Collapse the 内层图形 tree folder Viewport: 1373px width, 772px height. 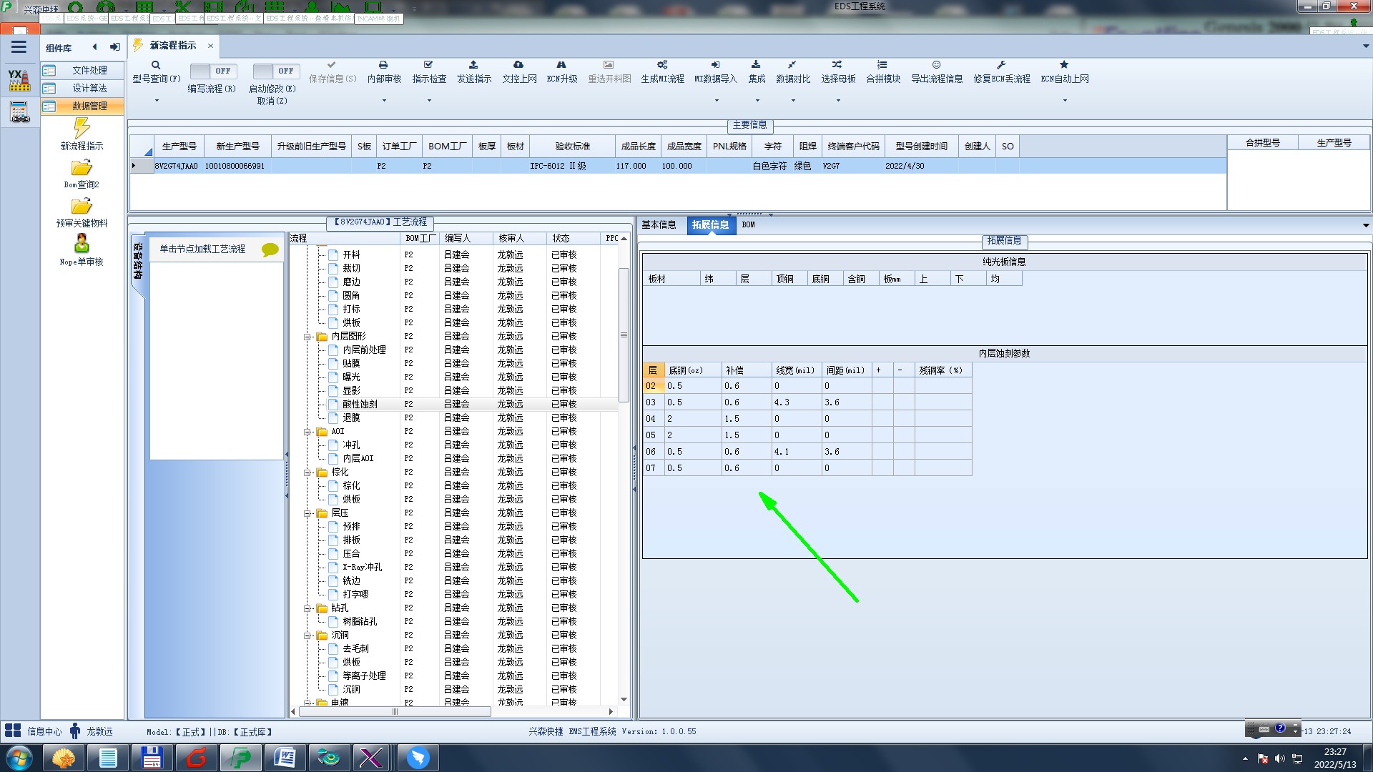(x=308, y=337)
